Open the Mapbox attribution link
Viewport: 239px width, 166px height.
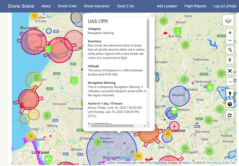click(x=186, y=163)
